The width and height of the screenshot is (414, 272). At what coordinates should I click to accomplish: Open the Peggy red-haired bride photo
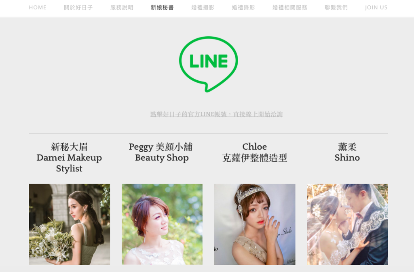[x=162, y=224]
